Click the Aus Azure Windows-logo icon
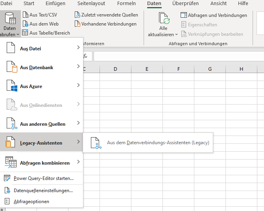Viewport: 264px width, 211px height. click(x=12, y=86)
